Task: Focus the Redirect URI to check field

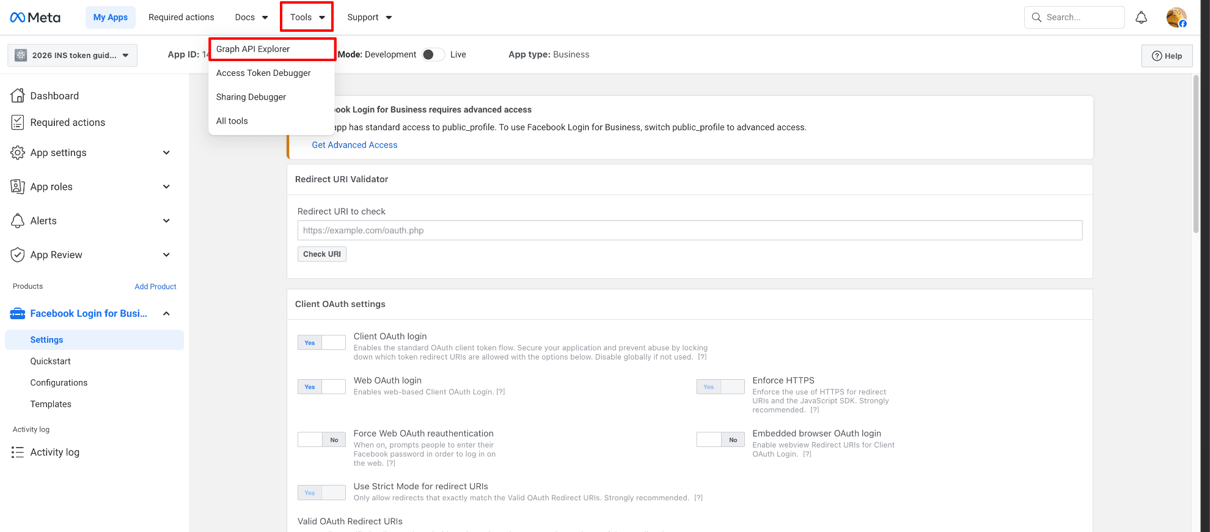Action: pos(689,231)
